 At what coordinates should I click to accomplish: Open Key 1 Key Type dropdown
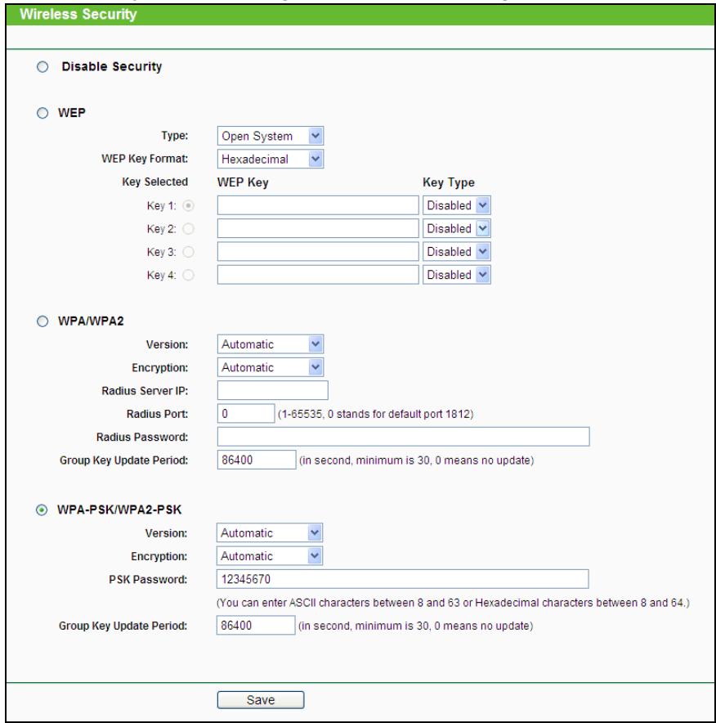[x=458, y=205]
